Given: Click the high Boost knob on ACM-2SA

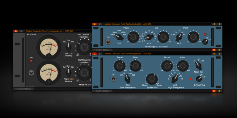Looking at the screenshot, I should click(167, 66).
